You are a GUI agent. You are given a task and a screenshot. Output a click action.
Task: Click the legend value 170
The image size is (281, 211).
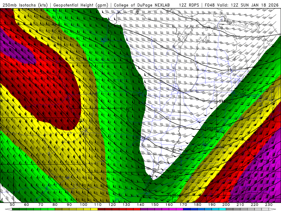(x=183, y=205)
